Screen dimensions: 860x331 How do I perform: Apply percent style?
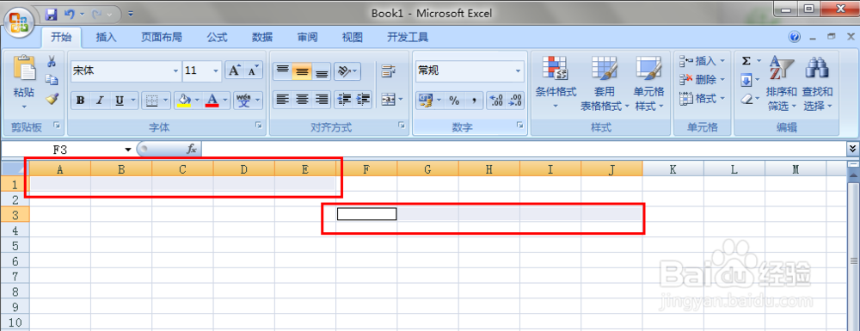pos(454,101)
